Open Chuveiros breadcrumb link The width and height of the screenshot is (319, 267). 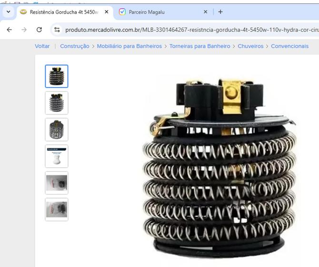250,46
